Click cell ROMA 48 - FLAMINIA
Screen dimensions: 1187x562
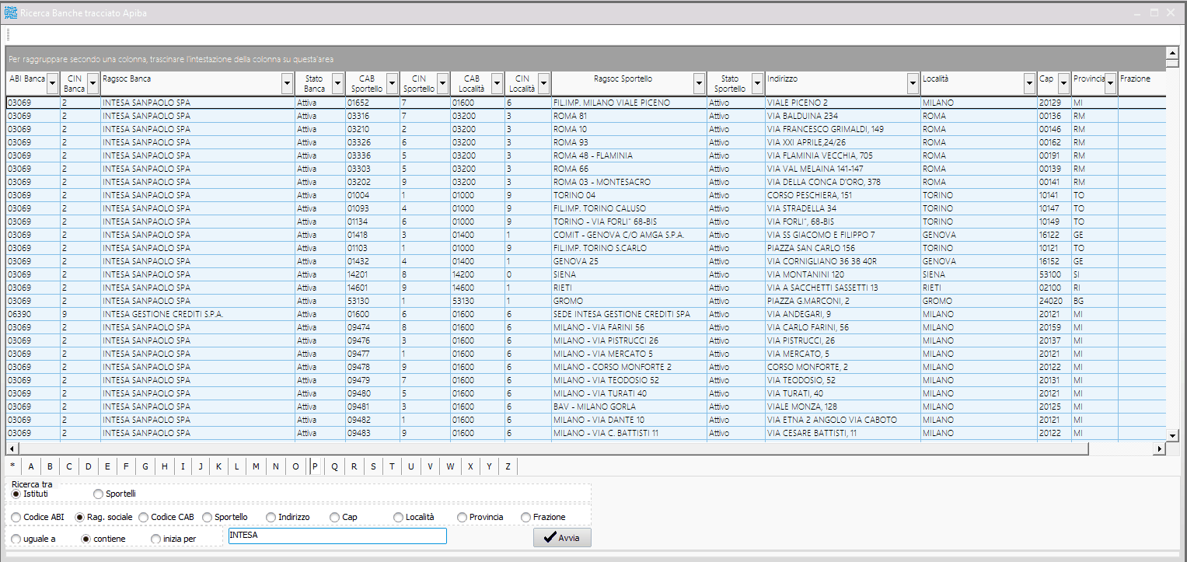[629, 155]
